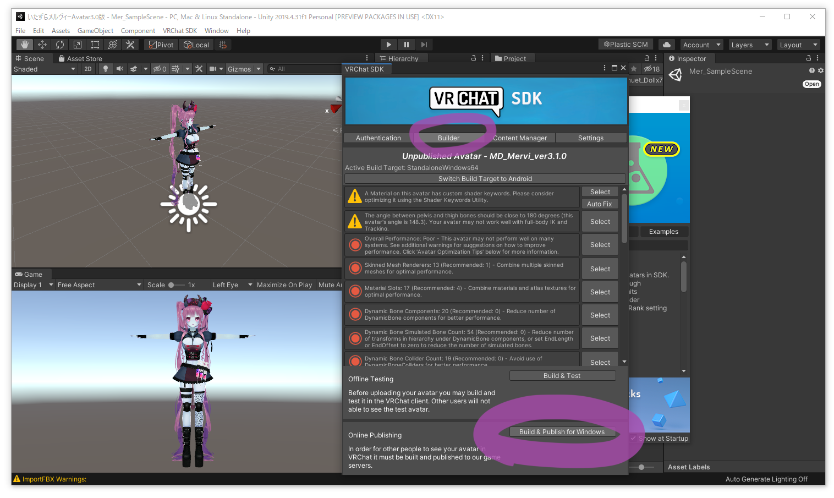
Task: Click the Build & Test button
Action: [562, 376]
